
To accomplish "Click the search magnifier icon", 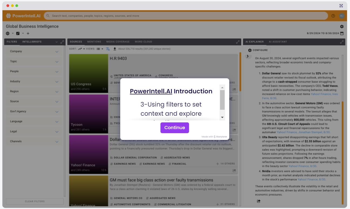I will (48, 16).
